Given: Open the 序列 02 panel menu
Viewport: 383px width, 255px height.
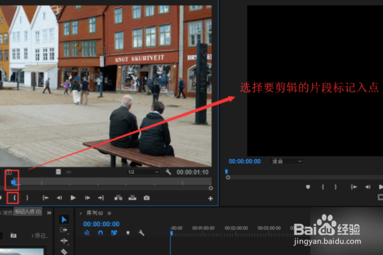Looking at the screenshot, I should [109, 214].
